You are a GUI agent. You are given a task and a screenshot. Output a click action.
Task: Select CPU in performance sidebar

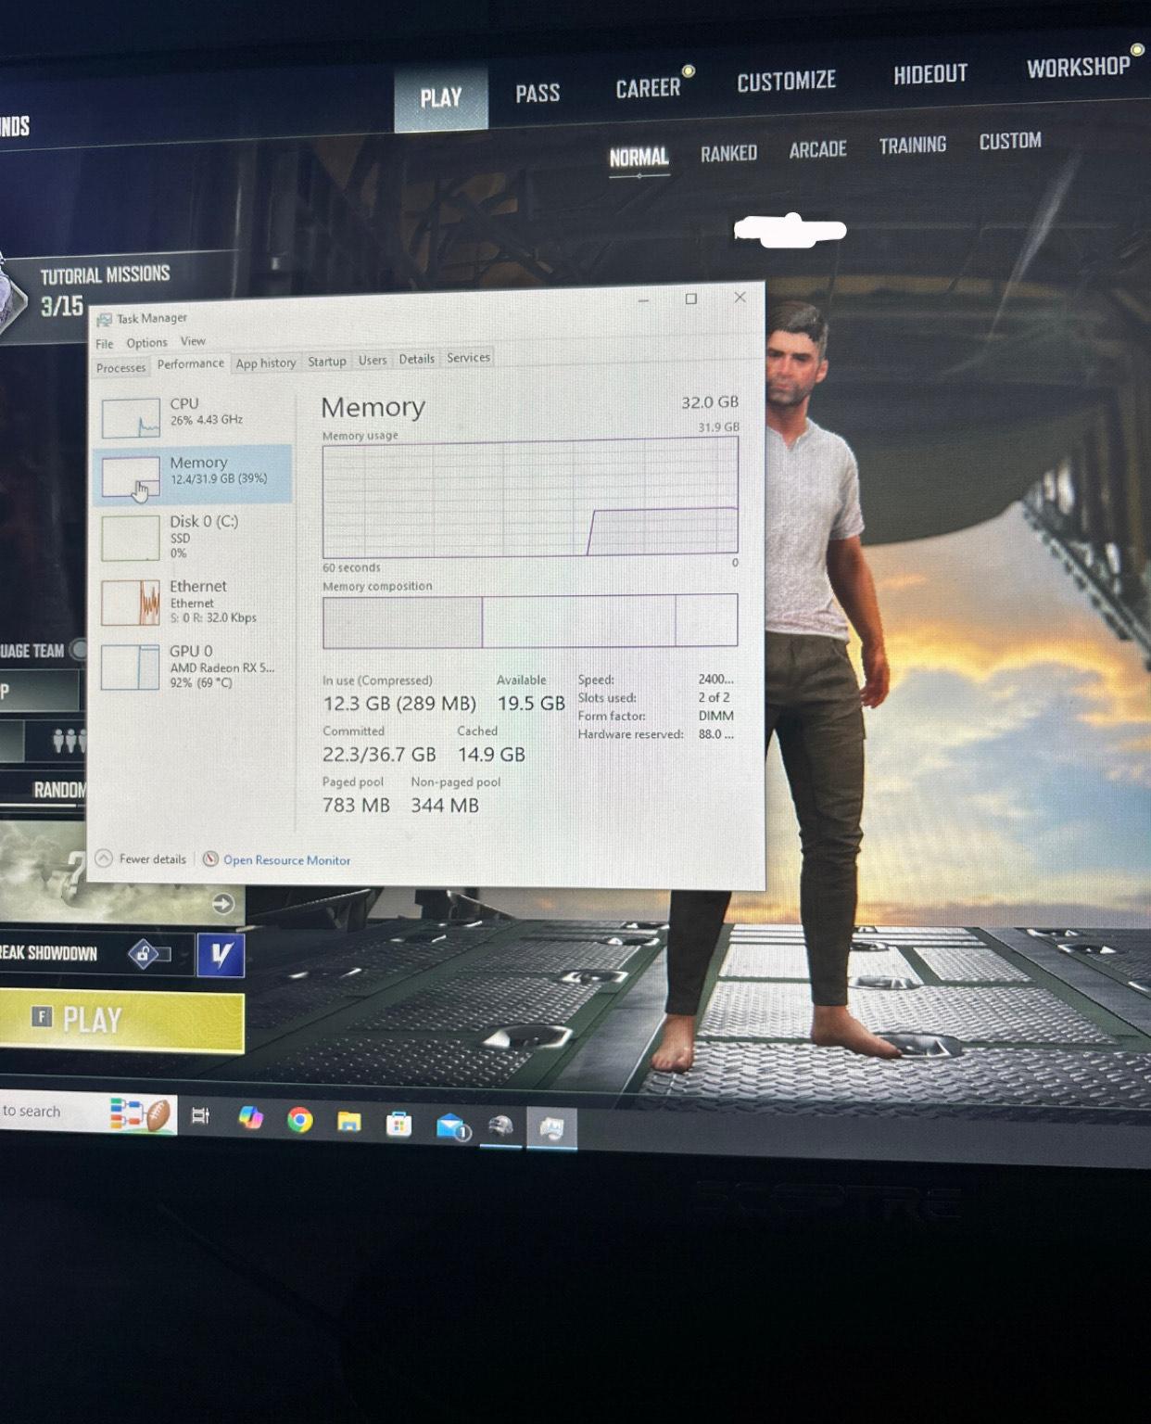tap(192, 415)
